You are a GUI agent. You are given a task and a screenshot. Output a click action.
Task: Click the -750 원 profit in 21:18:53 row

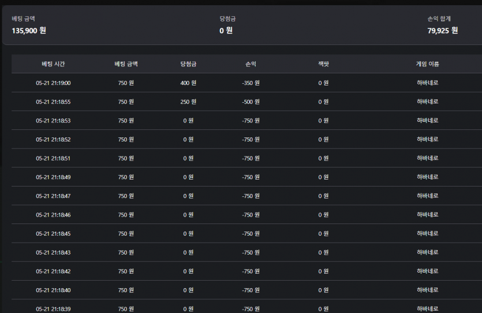(x=251, y=121)
